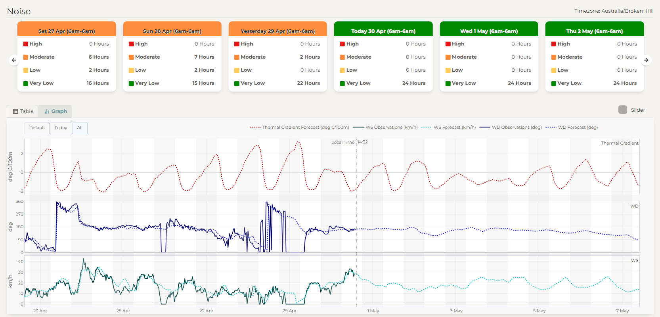Viewport: 660px width, 317px height.
Task: Click green Very Low swatch on Thu 2 May card
Action: 554,83
